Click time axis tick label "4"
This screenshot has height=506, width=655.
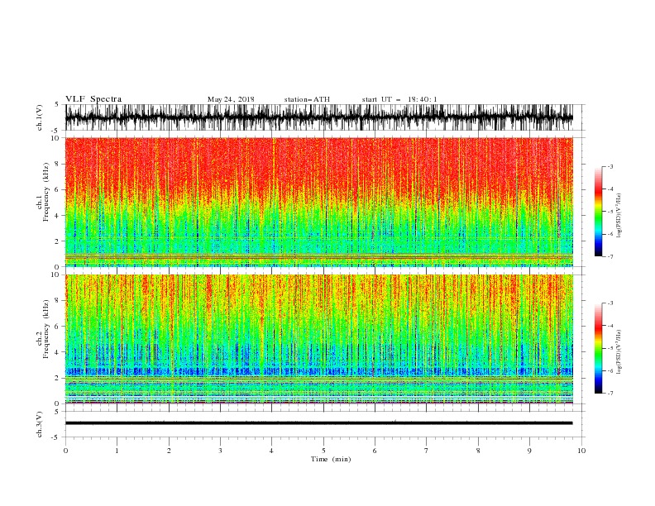point(271,451)
